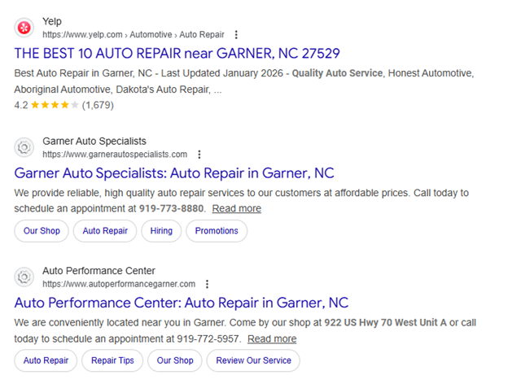The width and height of the screenshot is (508, 384).
Task: Select the Promotions sitelink chip
Action: point(217,231)
